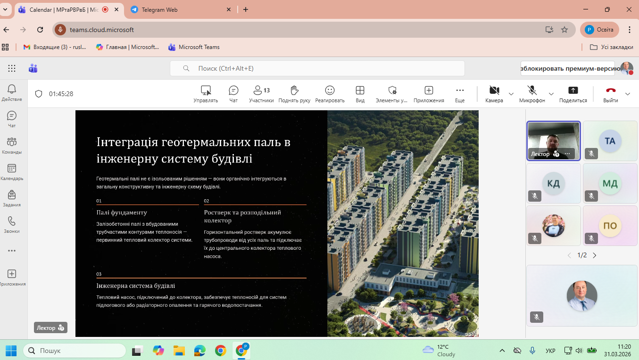Raise hand with Поднять руку
Screen dimensions: 639x360
(x=294, y=93)
